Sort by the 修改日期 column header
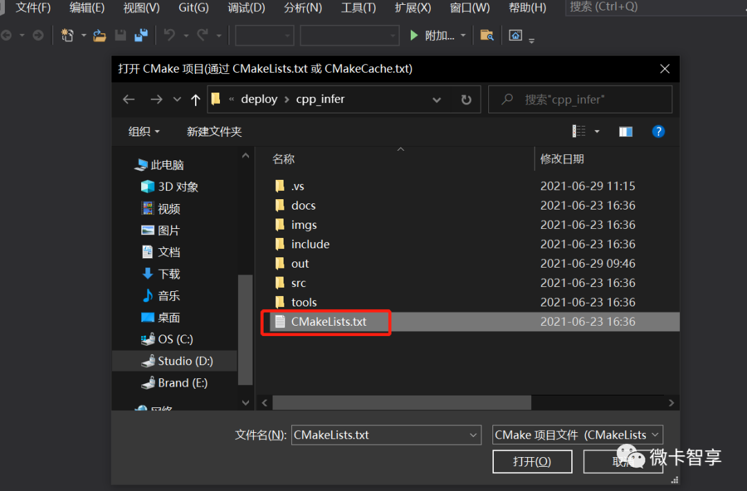Viewport: 747px width, 491px height. pos(562,159)
